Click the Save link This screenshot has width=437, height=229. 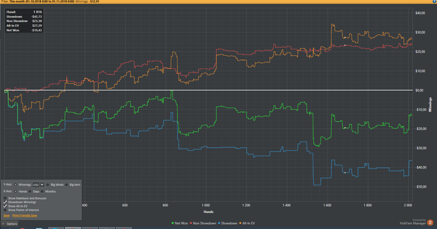point(6,215)
